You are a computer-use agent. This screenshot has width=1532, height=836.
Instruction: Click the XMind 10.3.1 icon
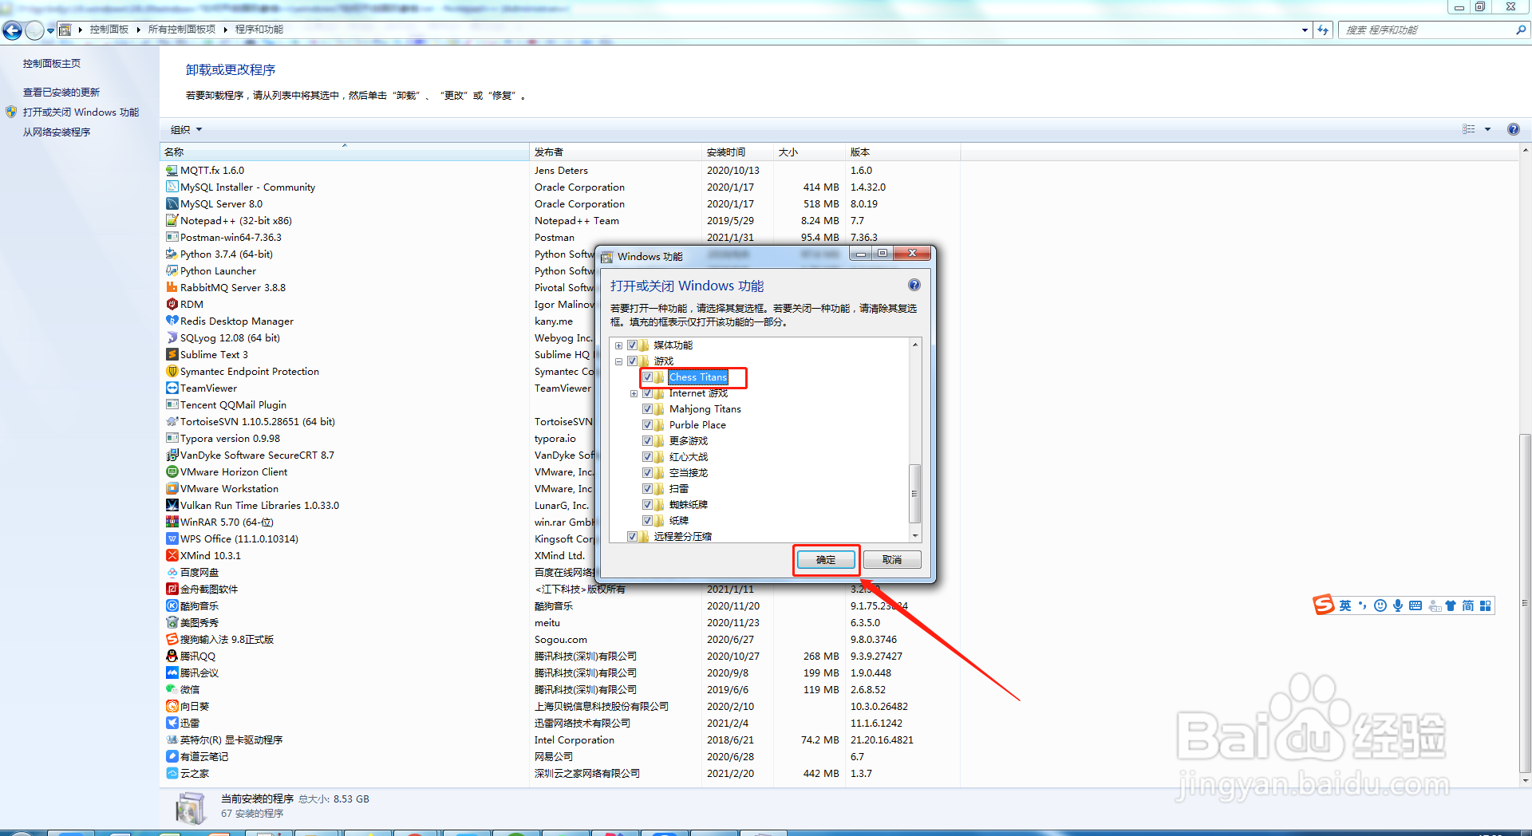(172, 555)
